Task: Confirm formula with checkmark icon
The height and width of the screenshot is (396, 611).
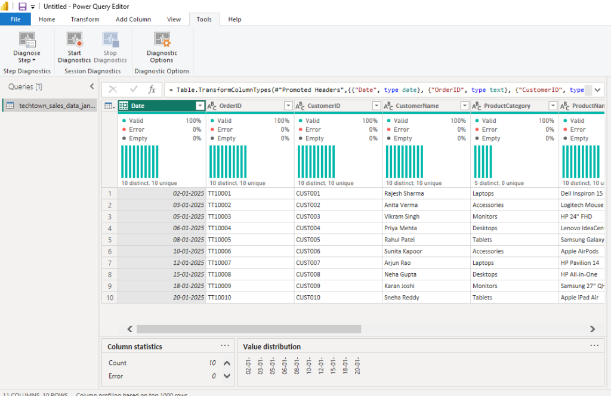Action: point(134,89)
